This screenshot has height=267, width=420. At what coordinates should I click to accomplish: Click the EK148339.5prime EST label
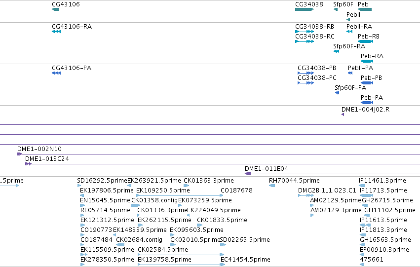point(140,230)
